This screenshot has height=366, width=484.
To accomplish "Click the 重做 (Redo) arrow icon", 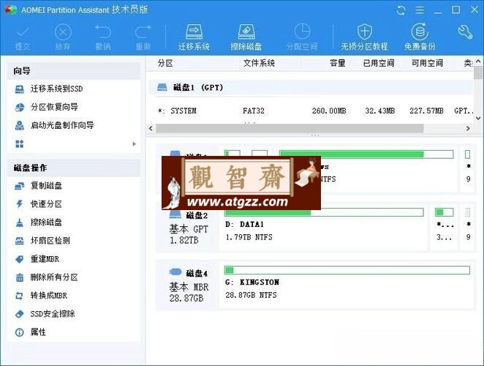I will 143,31.
